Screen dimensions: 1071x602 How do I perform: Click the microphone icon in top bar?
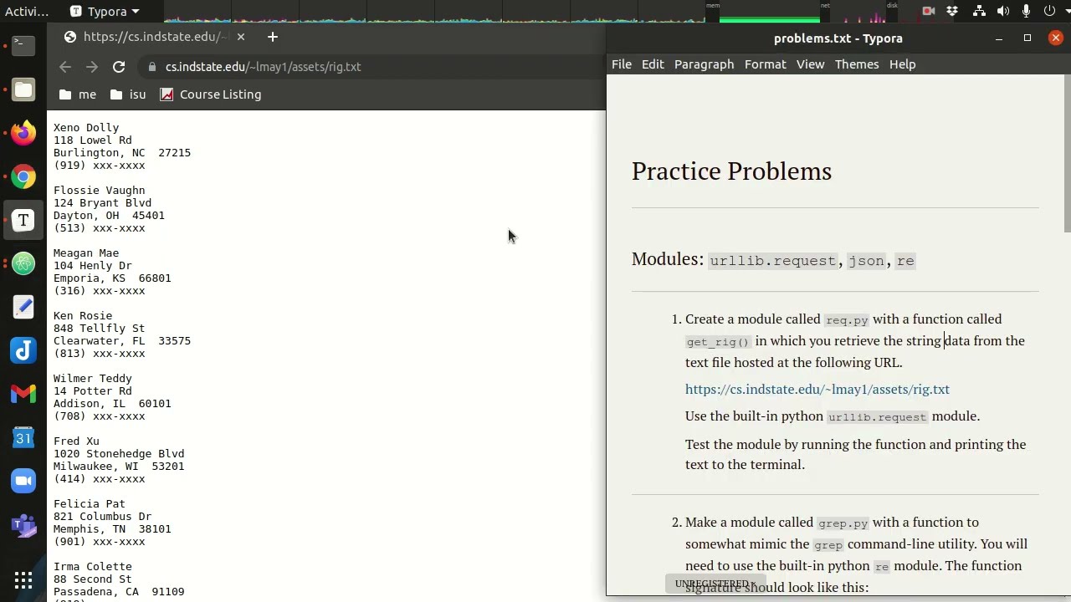point(1026,11)
